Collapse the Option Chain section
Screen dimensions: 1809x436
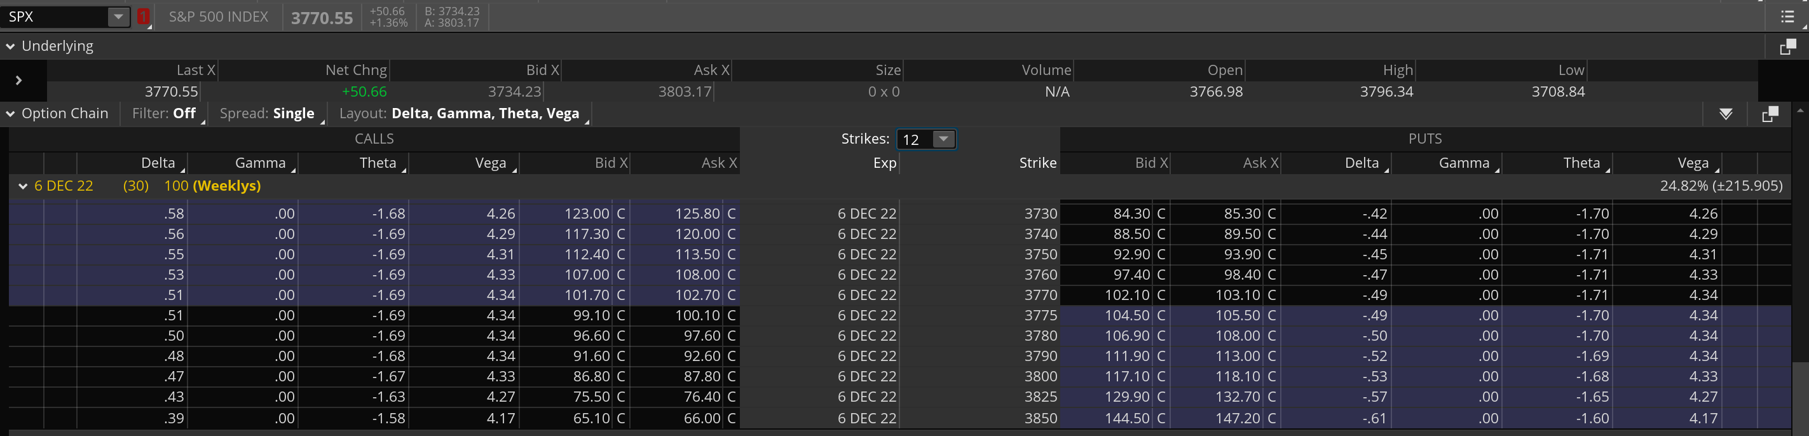11,114
